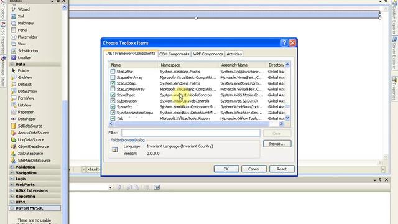Click the OK button
The width and height of the screenshot is (398, 224).
tap(226, 169)
